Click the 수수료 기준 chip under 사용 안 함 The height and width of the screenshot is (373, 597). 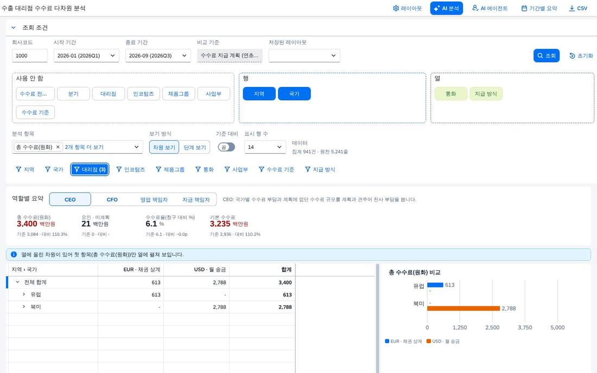[35, 112]
